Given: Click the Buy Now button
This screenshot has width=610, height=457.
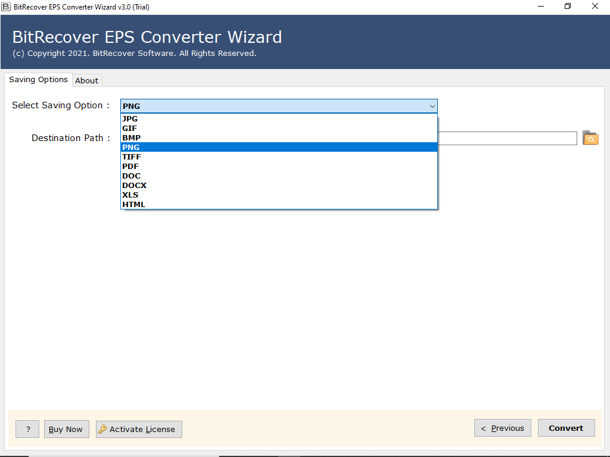Looking at the screenshot, I should tap(67, 429).
